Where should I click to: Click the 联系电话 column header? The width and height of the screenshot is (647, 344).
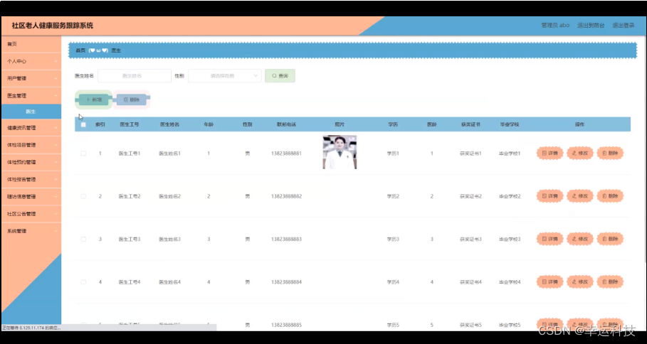coord(286,124)
